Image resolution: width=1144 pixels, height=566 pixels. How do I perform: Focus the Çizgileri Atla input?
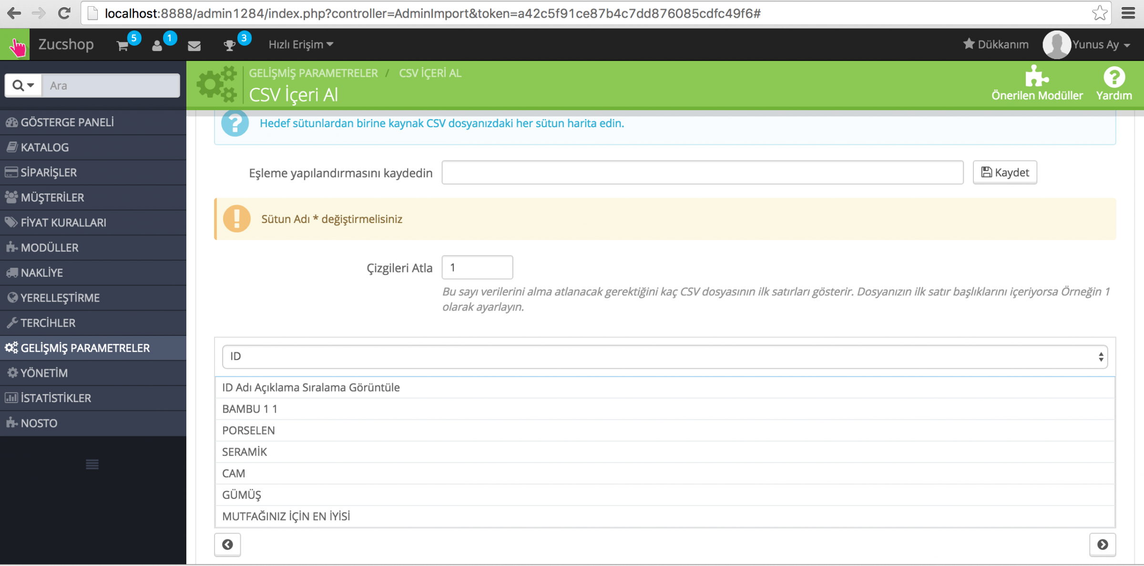coord(477,267)
